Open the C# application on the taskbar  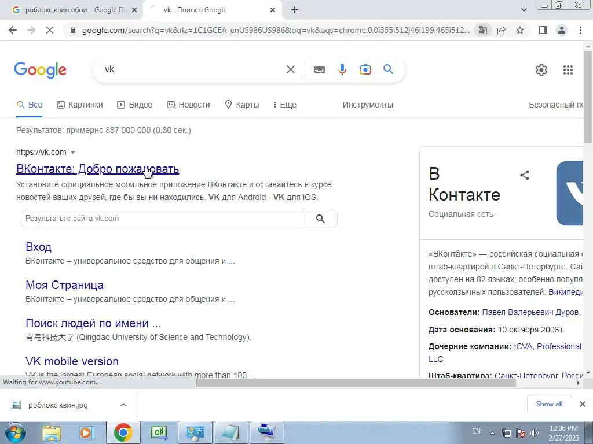click(x=159, y=432)
